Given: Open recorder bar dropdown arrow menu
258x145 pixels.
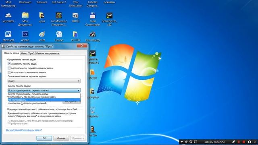Looking at the screenshot, I should [x=182, y=142].
